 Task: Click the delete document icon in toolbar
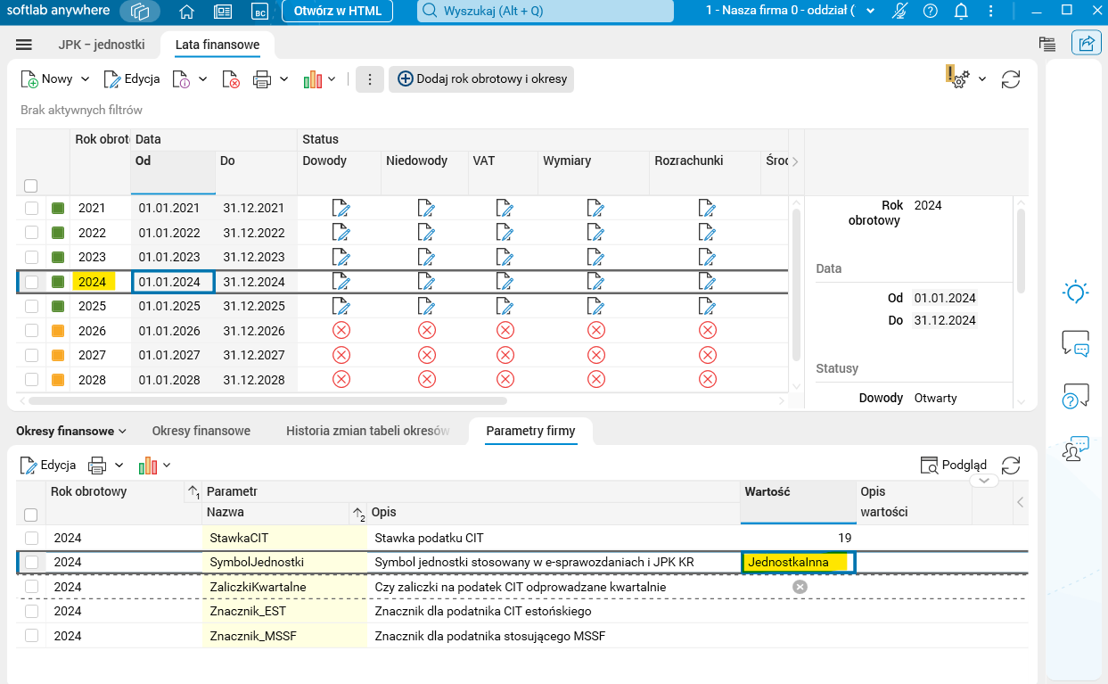coord(231,79)
